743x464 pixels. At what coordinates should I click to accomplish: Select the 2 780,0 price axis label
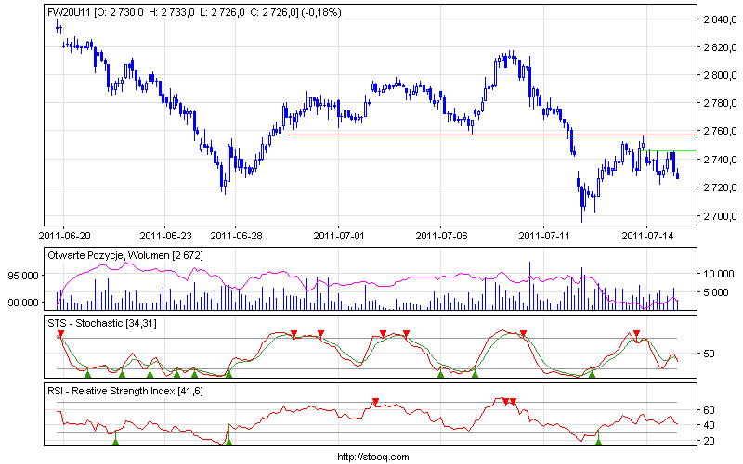[721, 103]
